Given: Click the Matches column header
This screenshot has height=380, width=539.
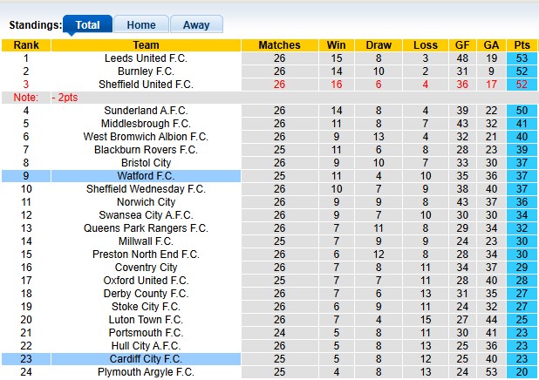Looking at the screenshot, I should (x=280, y=45).
